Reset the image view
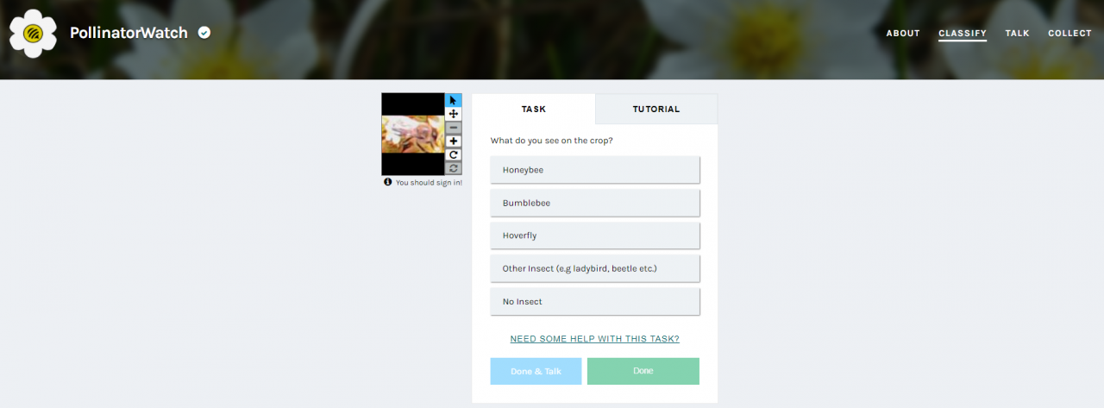The image size is (1104, 408). 453,169
